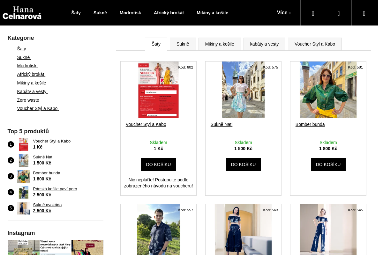Open Top 5 thumbnail of Bomber bunda
The image size is (383, 255).
(x=24, y=176)
